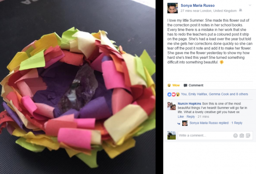Image resolution: width=256 pixels, height=174 pixels.
Task: Toggle the Wow reaction button
Action: (174, 85)
